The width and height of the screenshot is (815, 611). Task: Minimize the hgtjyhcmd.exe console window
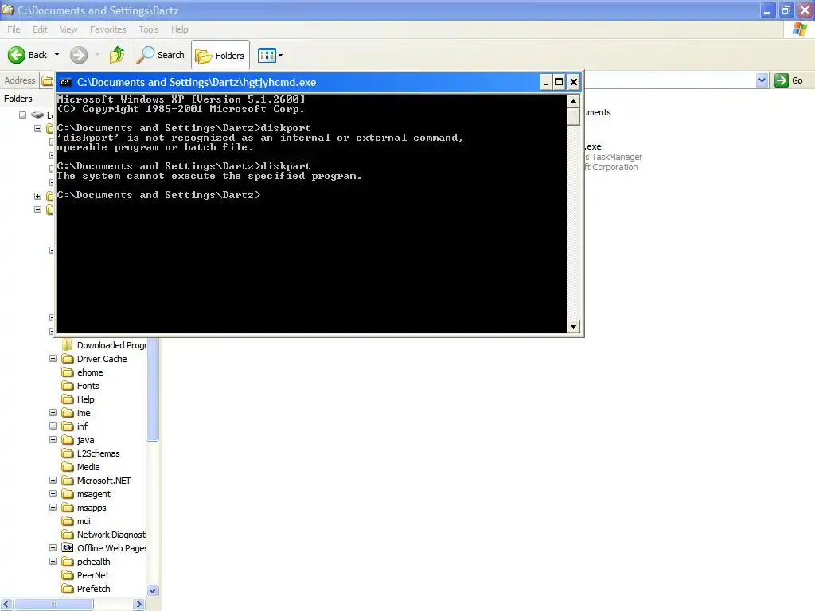click(546, 82)
